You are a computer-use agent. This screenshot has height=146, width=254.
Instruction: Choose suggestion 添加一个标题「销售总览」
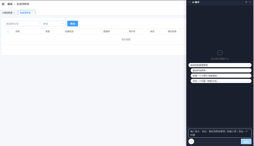pyautogui.click(x=221, y=81)
